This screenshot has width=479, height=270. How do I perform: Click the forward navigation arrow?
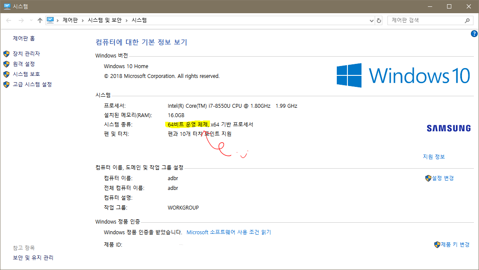tap(21, 20)
